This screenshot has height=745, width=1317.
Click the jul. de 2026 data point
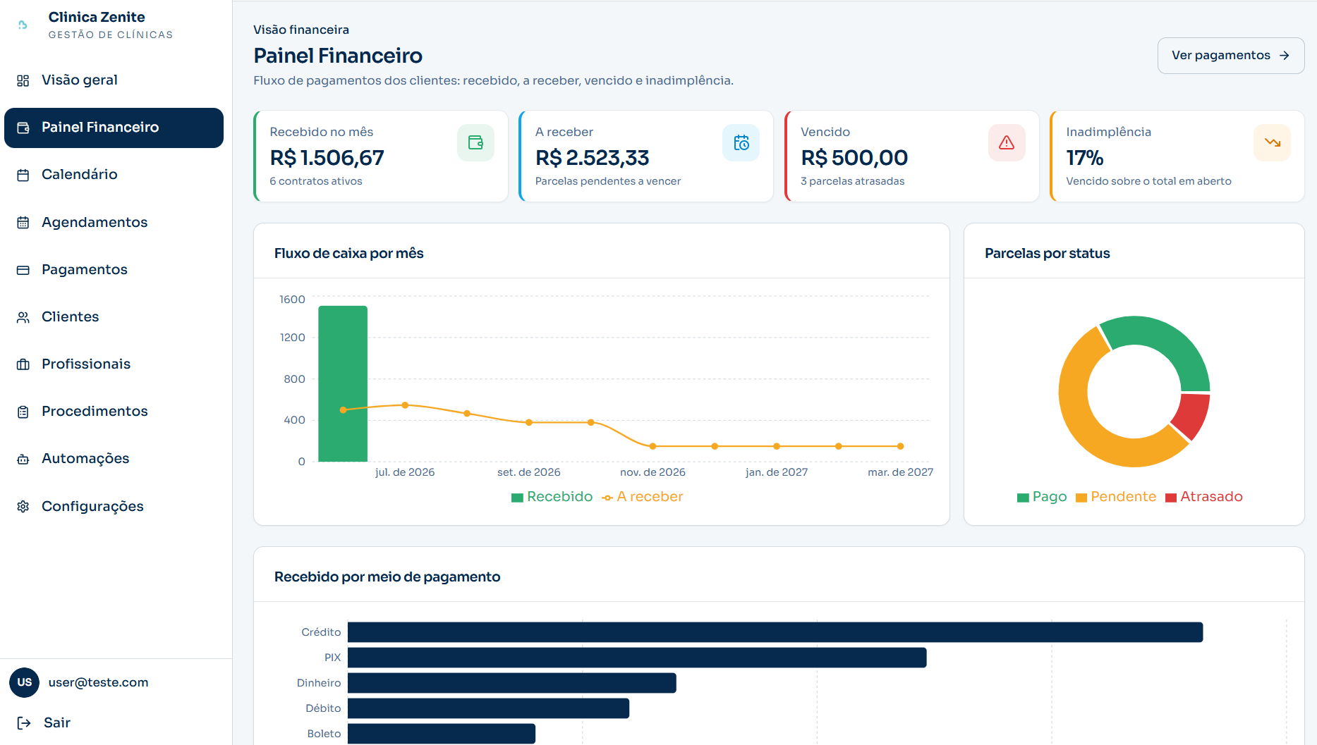click(x=405, y=405)
